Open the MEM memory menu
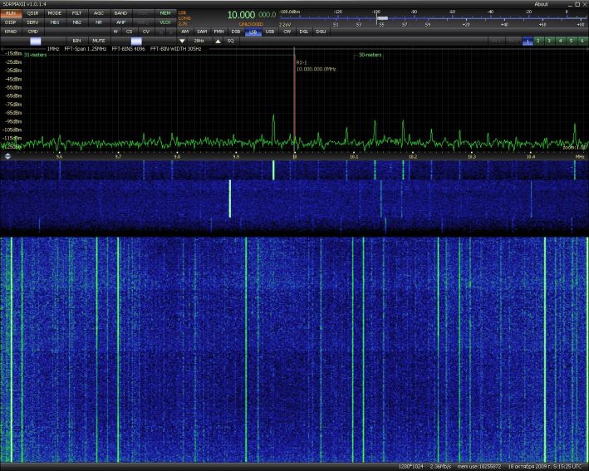The width and height of the screenshot is (589, 471). pos(165,13)
